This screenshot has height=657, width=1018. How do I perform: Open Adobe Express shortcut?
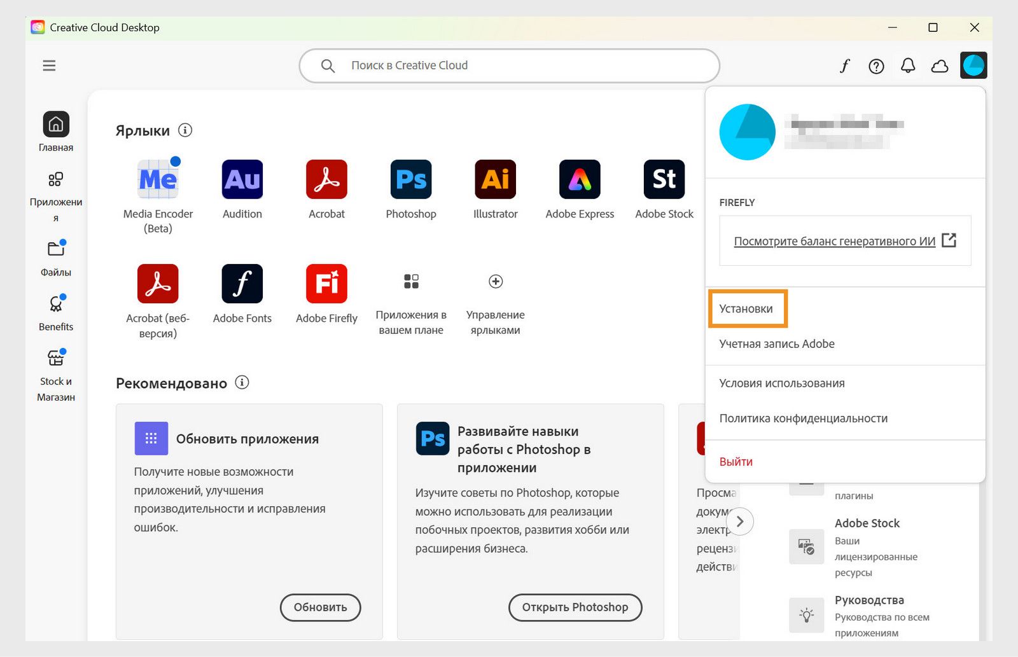click(x=579, y=180)
